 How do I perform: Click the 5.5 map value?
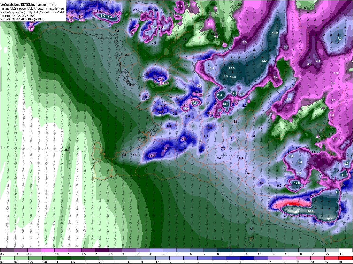[x=212, y=68]
